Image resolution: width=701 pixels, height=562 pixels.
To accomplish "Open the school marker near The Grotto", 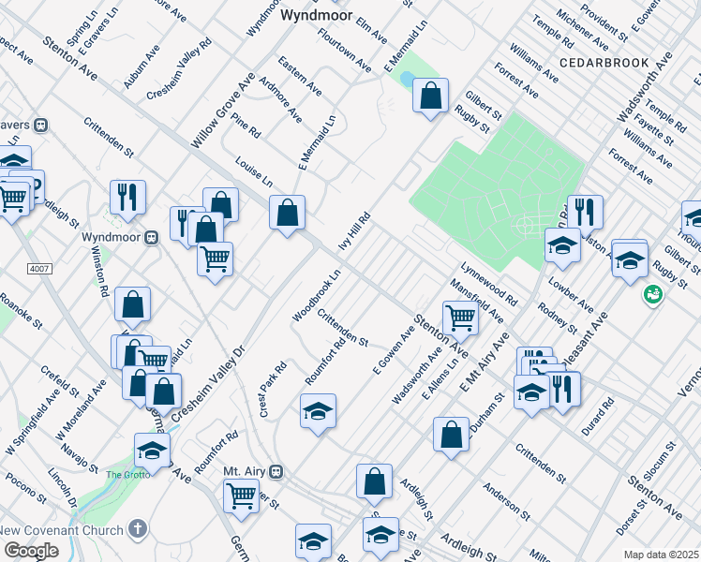I will pos(152,453).
